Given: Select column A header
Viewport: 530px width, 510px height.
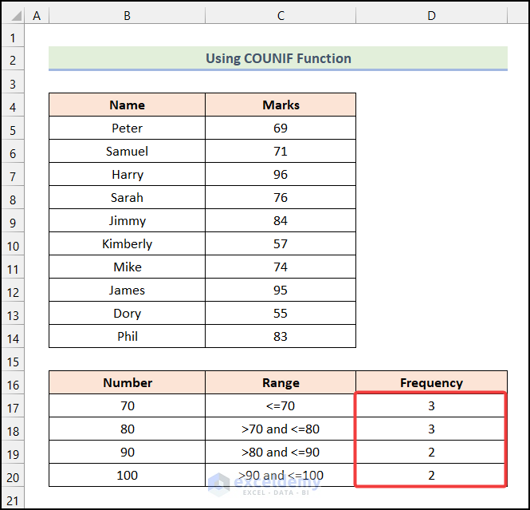Looking at the screenshot, I should pyautogui.click(x=37, y=16).
